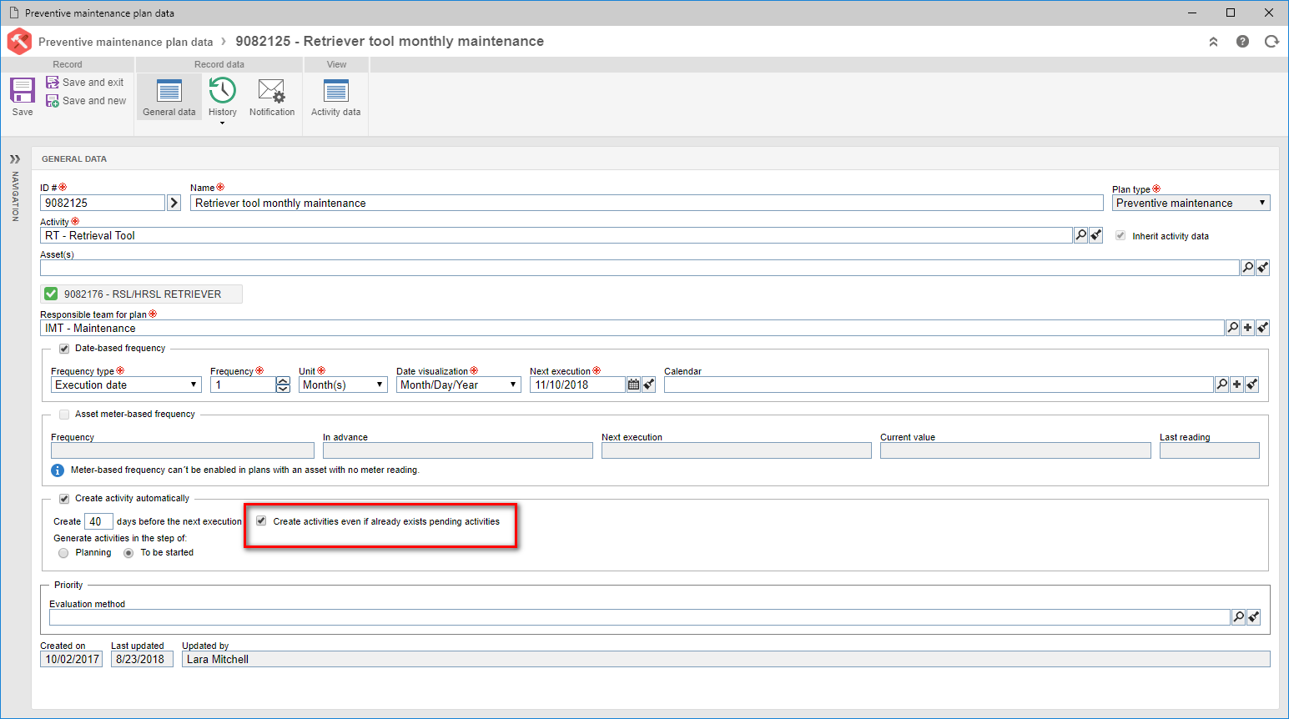
Task: Search responsible team with magnifier icon
Action: click(x=1233, y=328)
